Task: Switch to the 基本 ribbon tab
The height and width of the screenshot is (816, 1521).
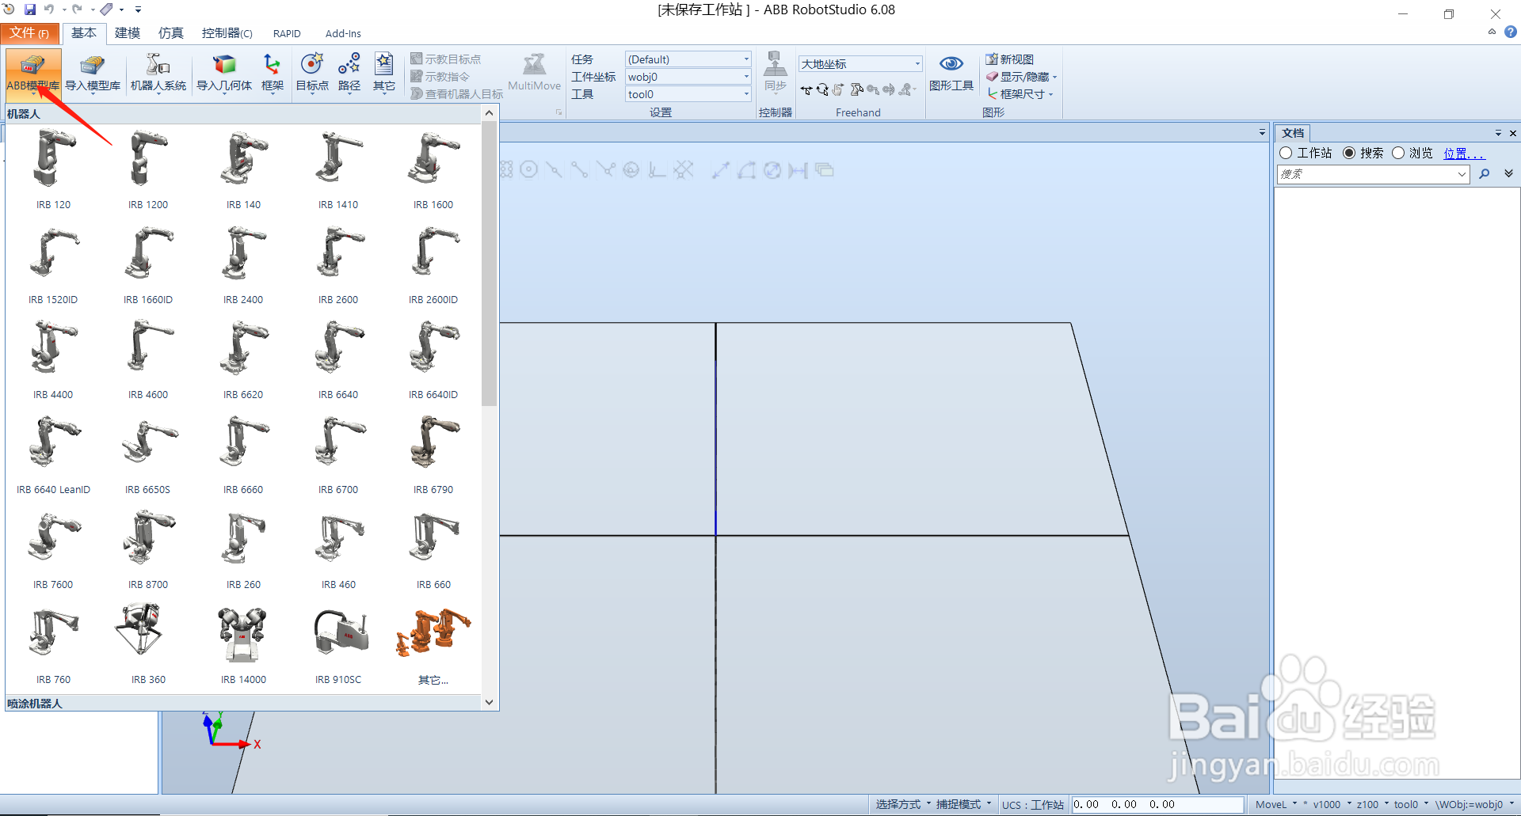Action: coord(84,33)
